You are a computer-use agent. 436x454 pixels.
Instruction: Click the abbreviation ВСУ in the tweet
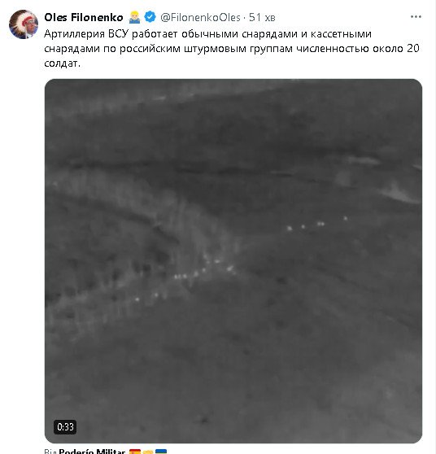tap(118, 34)
